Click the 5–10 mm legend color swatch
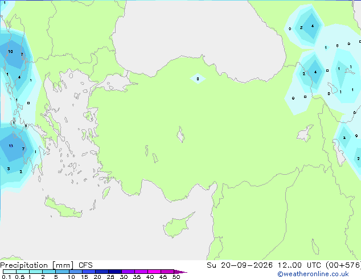This screenshot has height=279, width=361. [62, 272]
